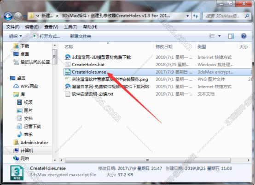
Task: Click the magnifier search icon
Action: (247, 16)
